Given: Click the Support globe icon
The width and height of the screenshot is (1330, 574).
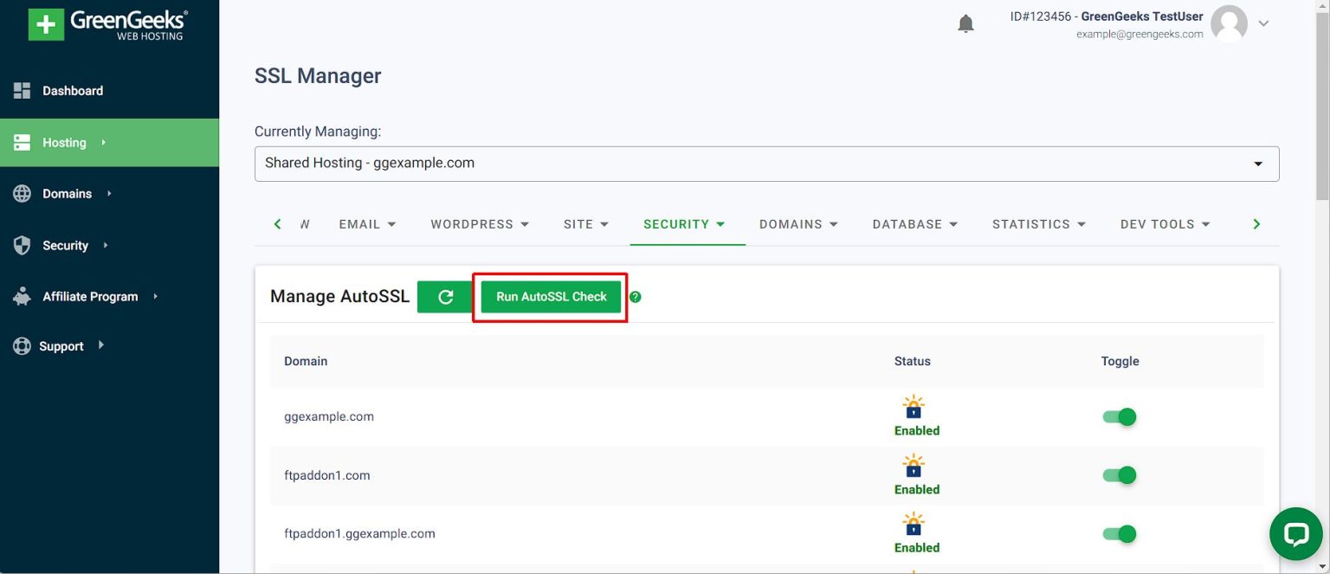Looking at the screenshot, I should tap(22, 345).
